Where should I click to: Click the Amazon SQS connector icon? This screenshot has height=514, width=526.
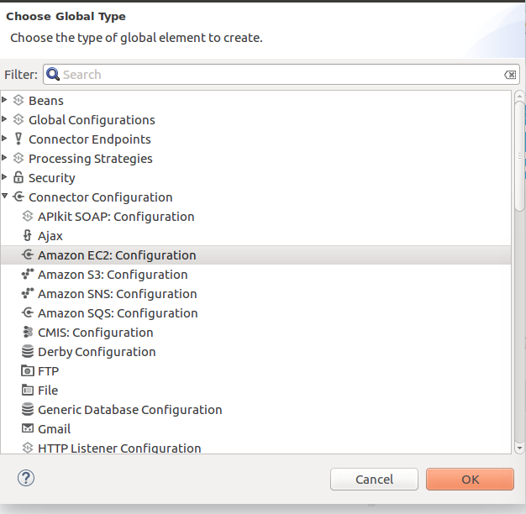point(28,312)
